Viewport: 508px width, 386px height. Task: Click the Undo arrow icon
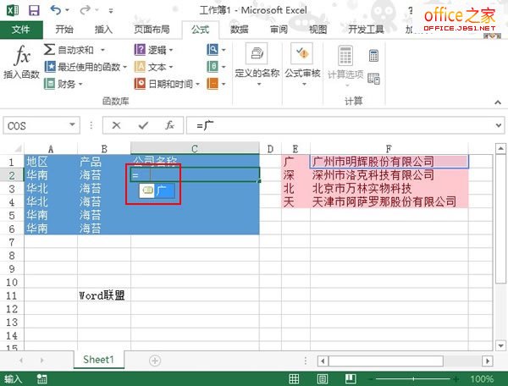coord(55,10)
